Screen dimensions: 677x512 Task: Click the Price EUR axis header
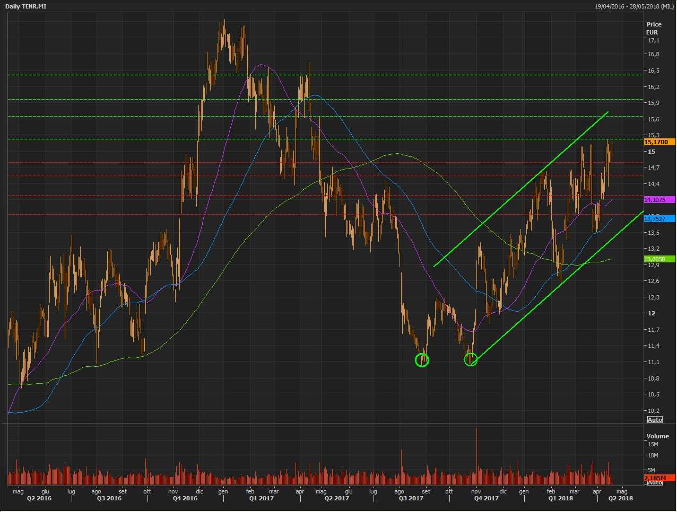(654, 28)
